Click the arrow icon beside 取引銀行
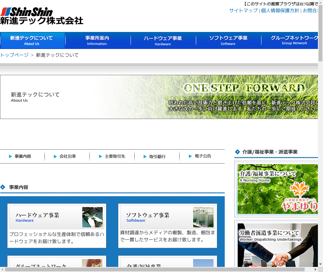 145,156
